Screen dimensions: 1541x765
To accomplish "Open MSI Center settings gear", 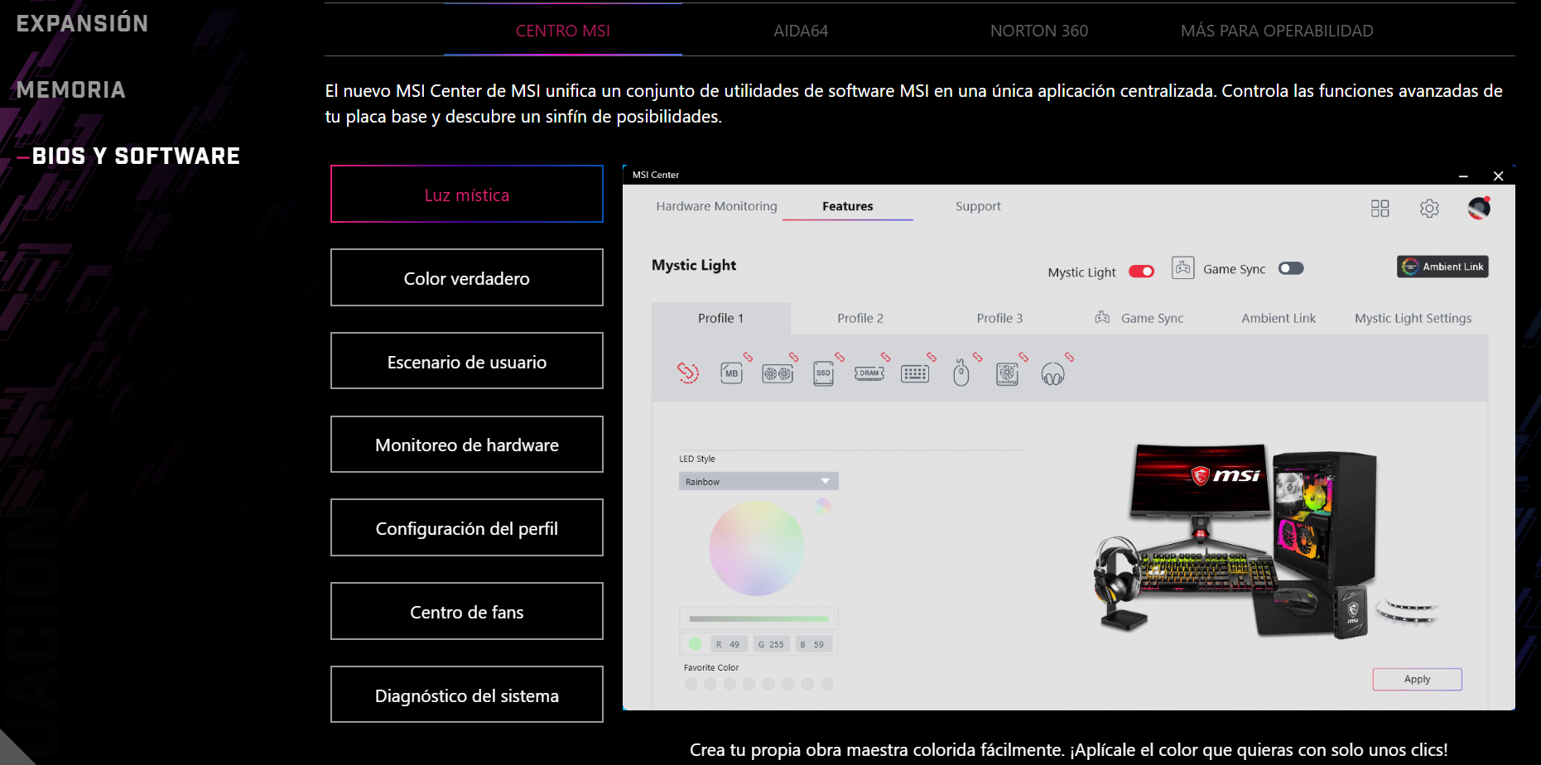I will [1429, 208].
